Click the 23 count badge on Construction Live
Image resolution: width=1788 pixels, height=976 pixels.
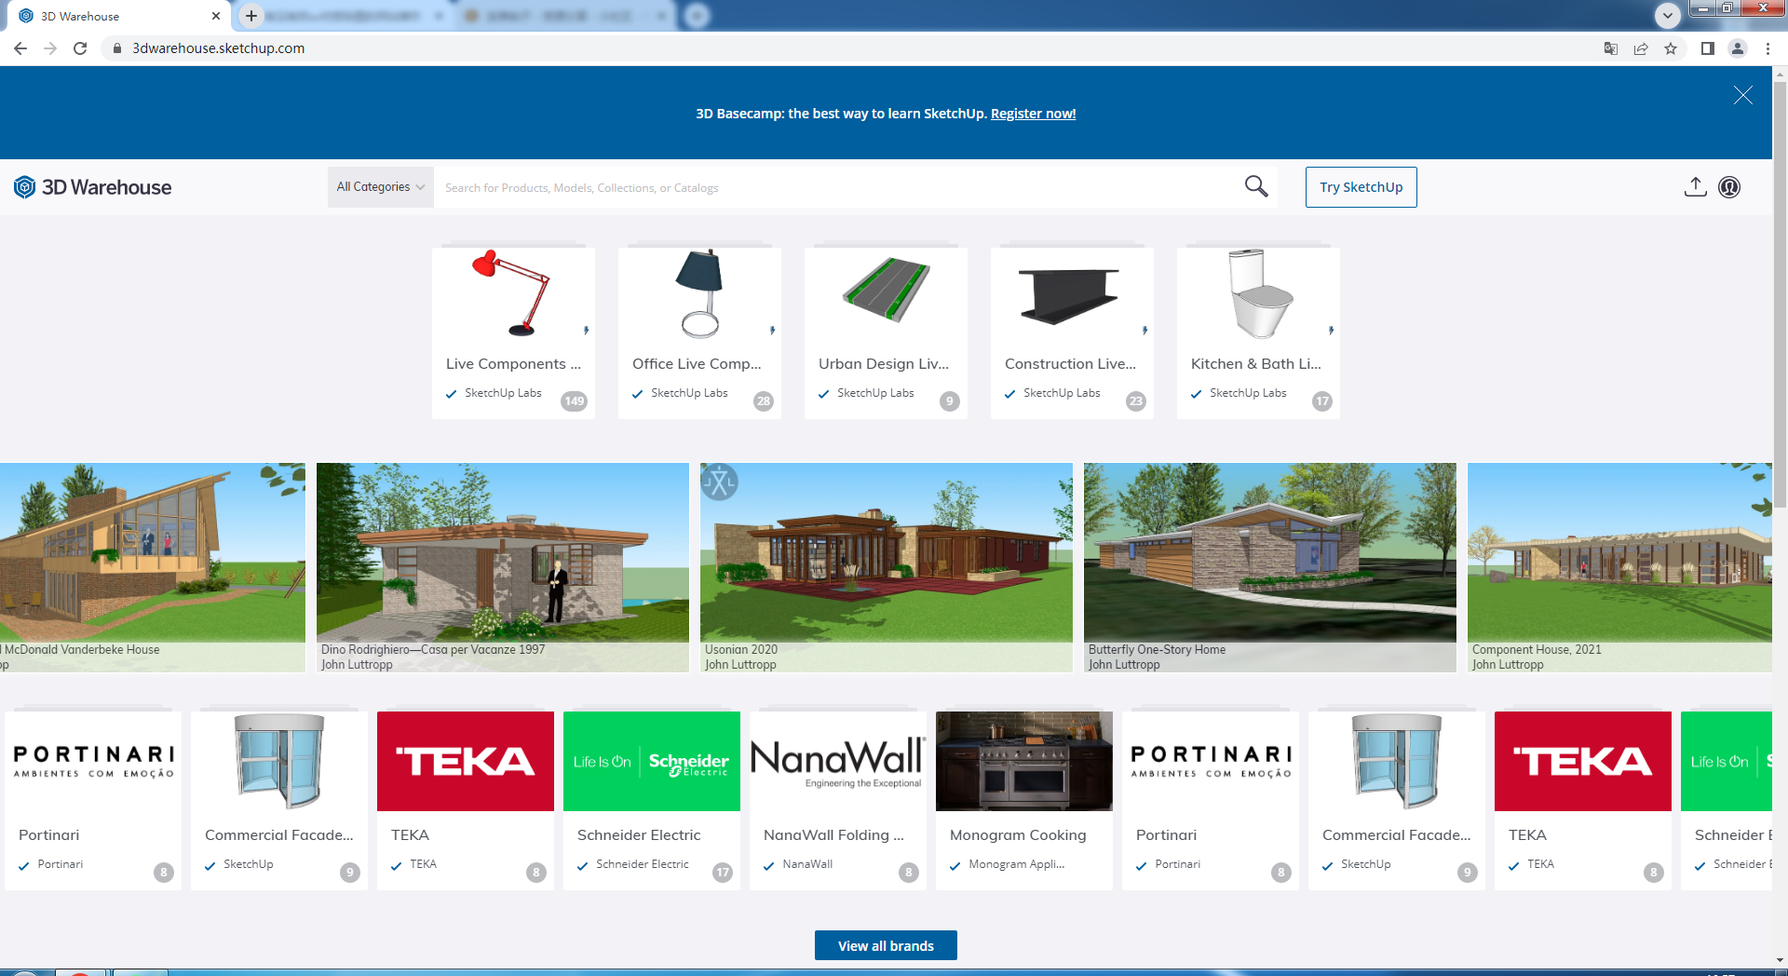[1136, 401]
